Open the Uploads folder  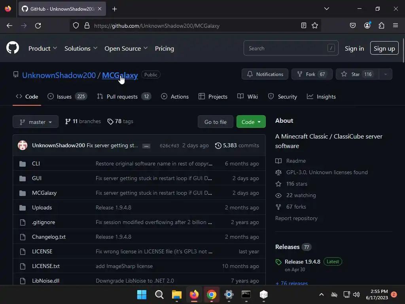[x=42, y=207]
